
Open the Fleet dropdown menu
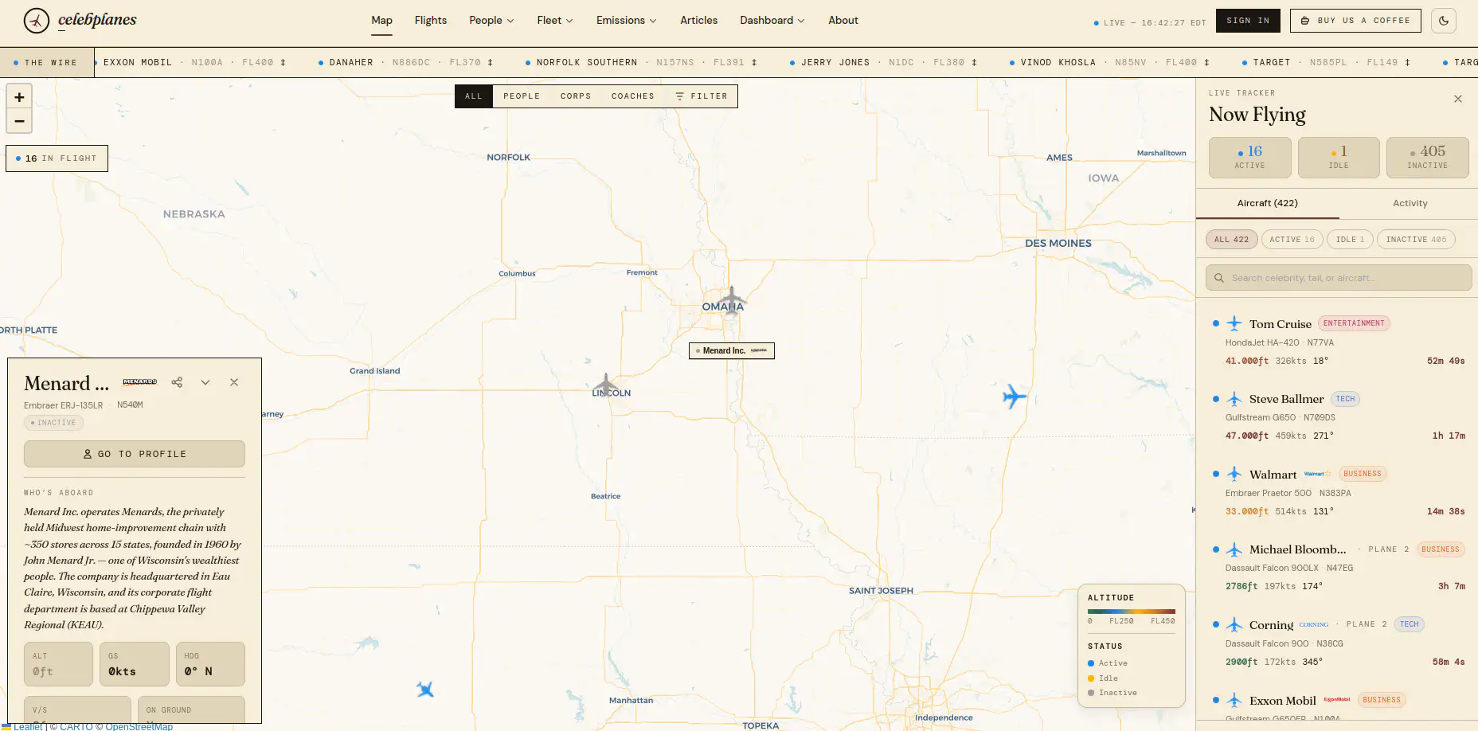pyautogui.click(x=555, y=21)
